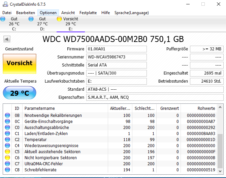Image resolution: width=226 pixels, height=178 pixels.
Task: Click yellow warning icon of row C6
Action: coord(7,158)
